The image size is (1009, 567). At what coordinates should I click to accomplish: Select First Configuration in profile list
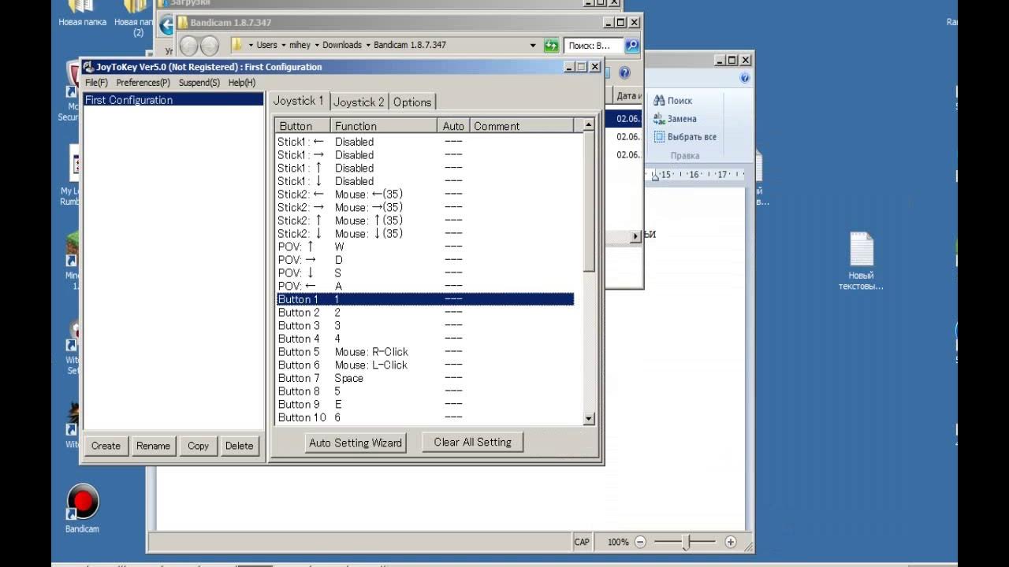pos(173,100)
